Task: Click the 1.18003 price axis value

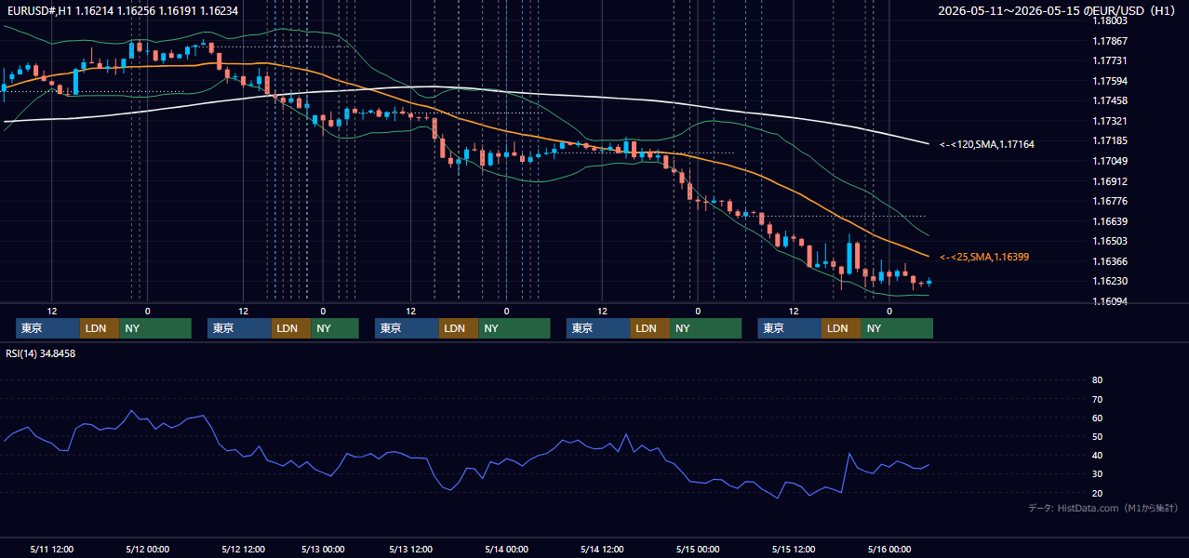Action: click(x=1110, y=20)
